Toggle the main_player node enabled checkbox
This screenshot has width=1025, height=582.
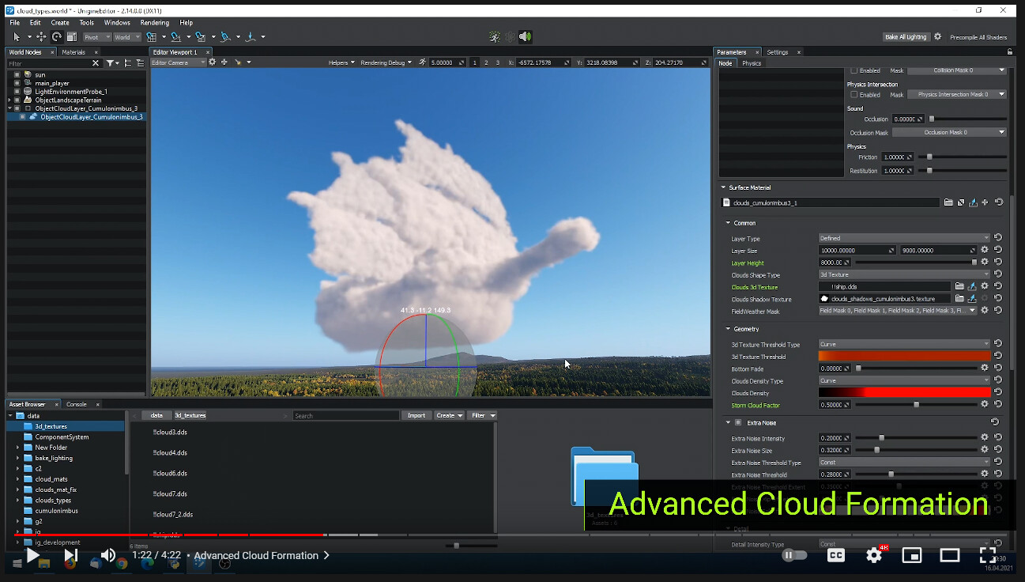(x=17, y=83)
